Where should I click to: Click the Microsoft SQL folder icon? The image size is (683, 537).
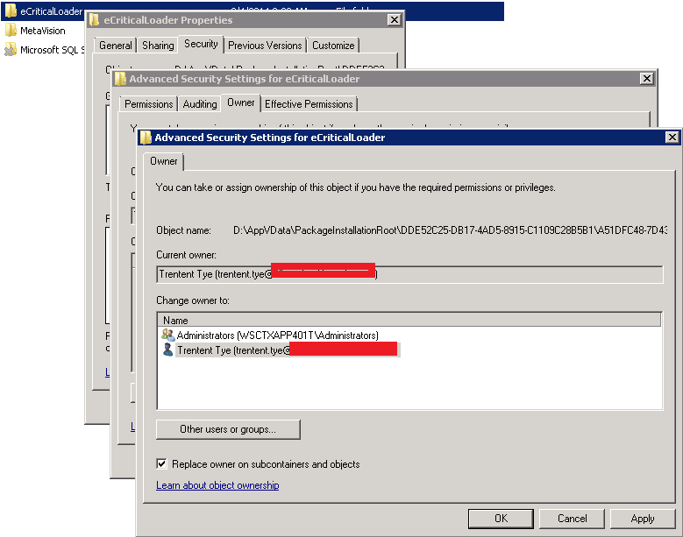(x=11, y=50)
